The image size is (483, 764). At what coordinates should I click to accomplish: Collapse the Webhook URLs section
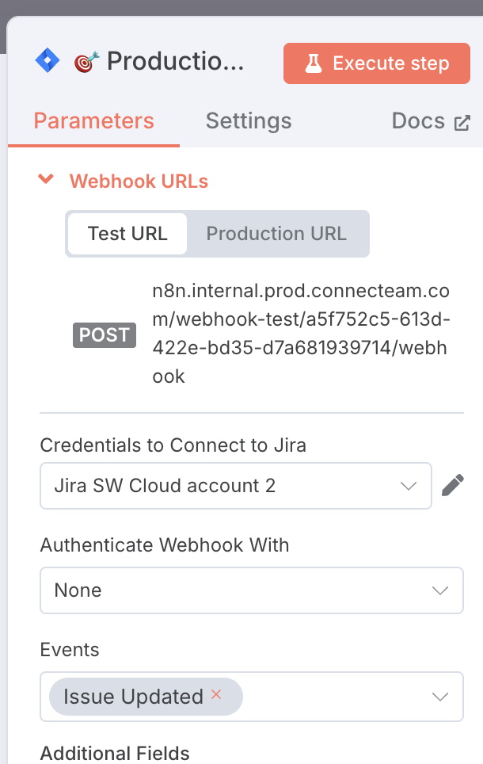(47, 180)
